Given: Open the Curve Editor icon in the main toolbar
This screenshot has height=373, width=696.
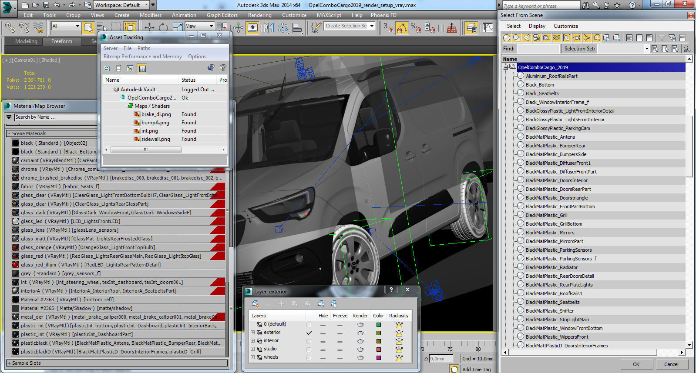Looking at the screenshot, I should tap(488, 28).
